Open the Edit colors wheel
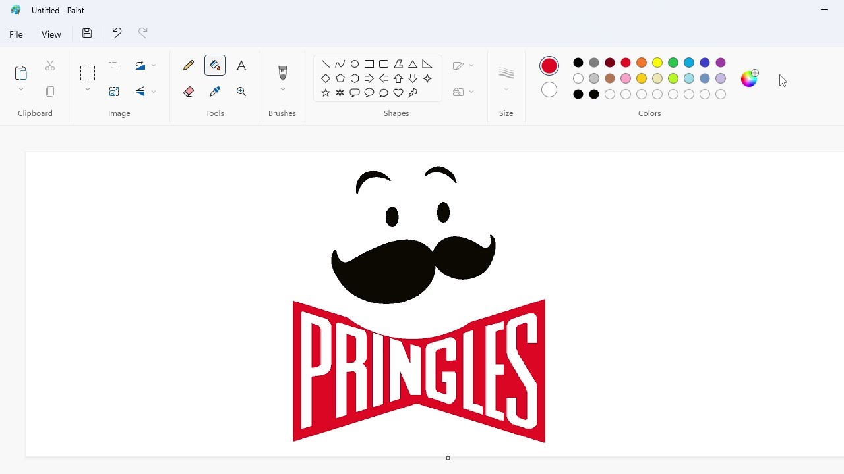The height and width of the screenshot is (474, 844). click(x=750, y=78)
